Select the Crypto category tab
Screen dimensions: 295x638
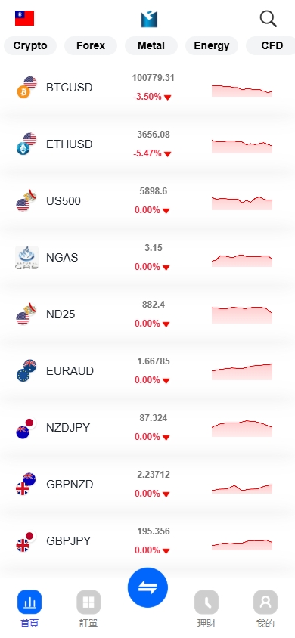point(30,45)
